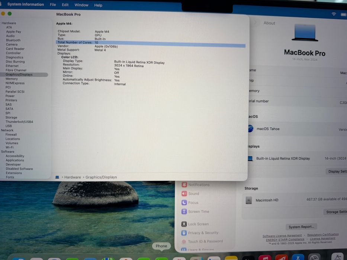Select Locations under Network

(x=13, y=139)
